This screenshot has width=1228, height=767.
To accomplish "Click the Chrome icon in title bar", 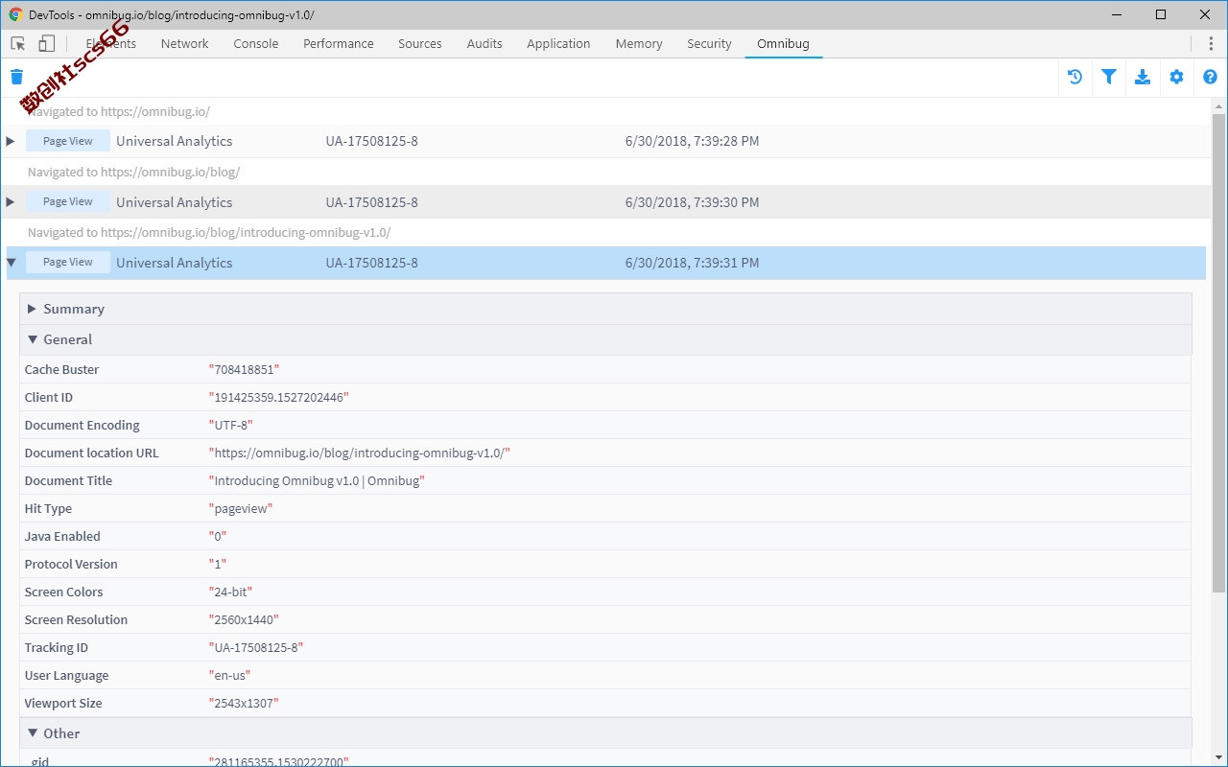I will coord(15,14).
